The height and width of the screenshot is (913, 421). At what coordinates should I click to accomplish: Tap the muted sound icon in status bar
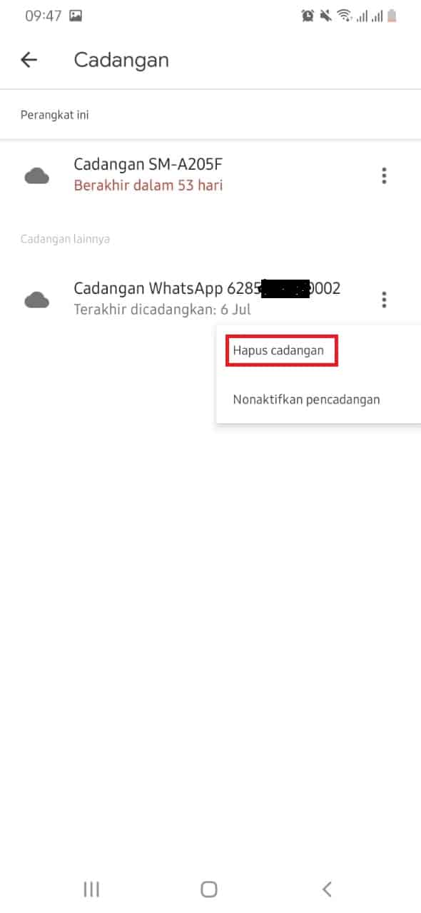click(326, 15)
